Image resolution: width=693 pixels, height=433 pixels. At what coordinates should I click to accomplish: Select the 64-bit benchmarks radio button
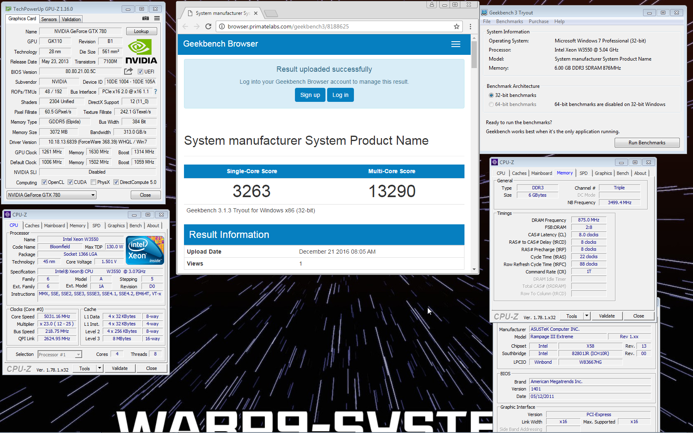(491, 104)
